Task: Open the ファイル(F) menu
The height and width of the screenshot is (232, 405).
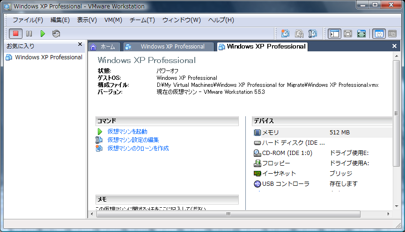Action: coord(28,20)
